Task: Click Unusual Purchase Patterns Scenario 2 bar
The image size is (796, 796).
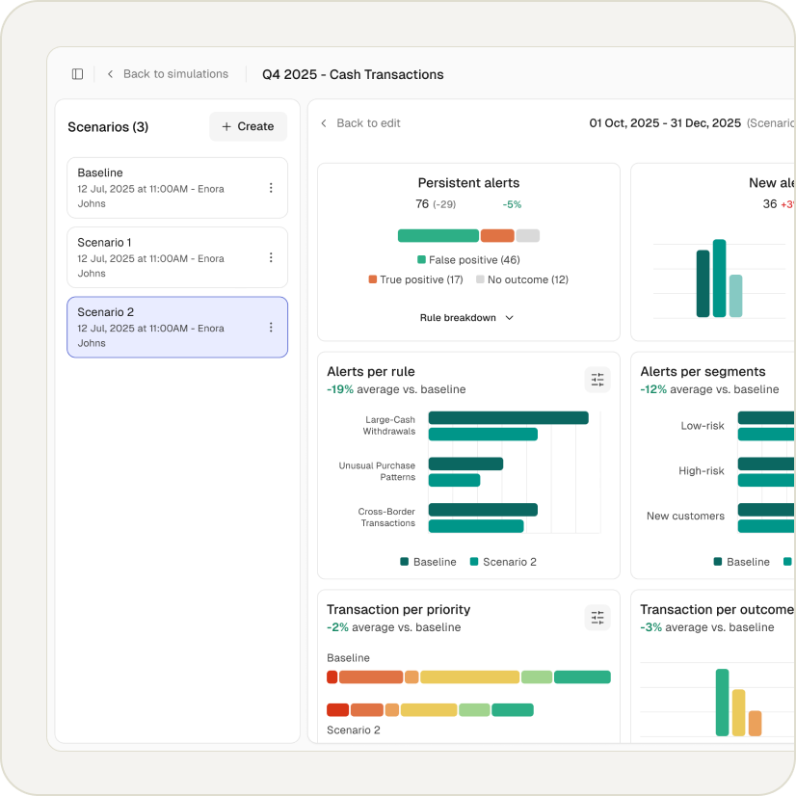Action: click(x=454, y=480)
